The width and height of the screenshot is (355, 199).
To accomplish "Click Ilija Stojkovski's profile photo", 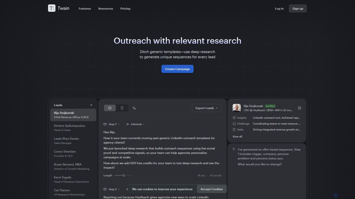I will (237, 108).
